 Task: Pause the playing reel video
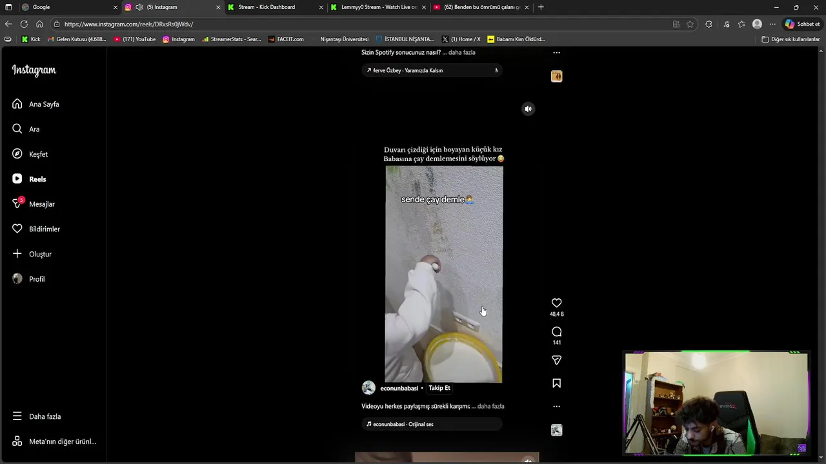(x=444, y=274)
